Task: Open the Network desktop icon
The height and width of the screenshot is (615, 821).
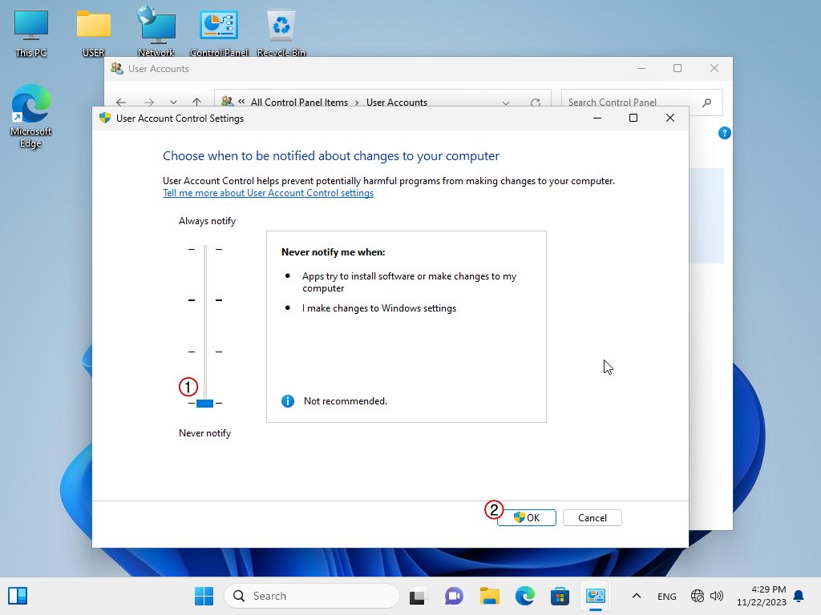Action: point(156,32)
